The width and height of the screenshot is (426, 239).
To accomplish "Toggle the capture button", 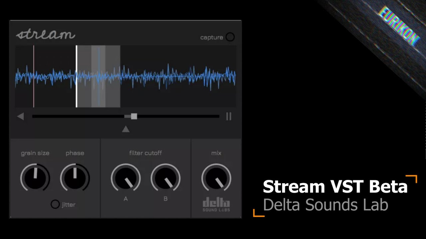I will tap(230, 37).
